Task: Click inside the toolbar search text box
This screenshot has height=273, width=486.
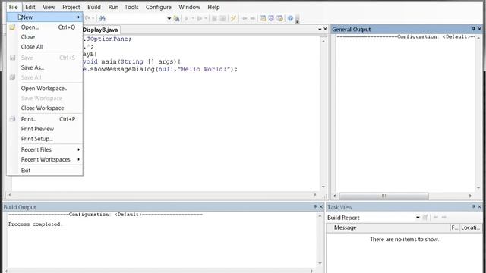Action: pyautogui.click(x=137, y=18)
